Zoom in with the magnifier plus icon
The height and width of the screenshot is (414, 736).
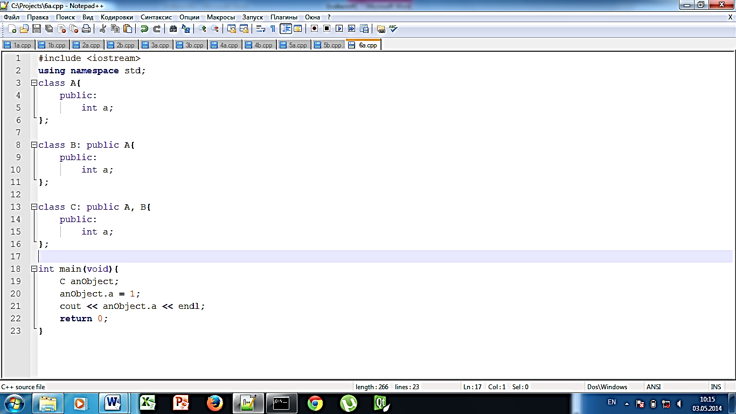tap(203, 29)
